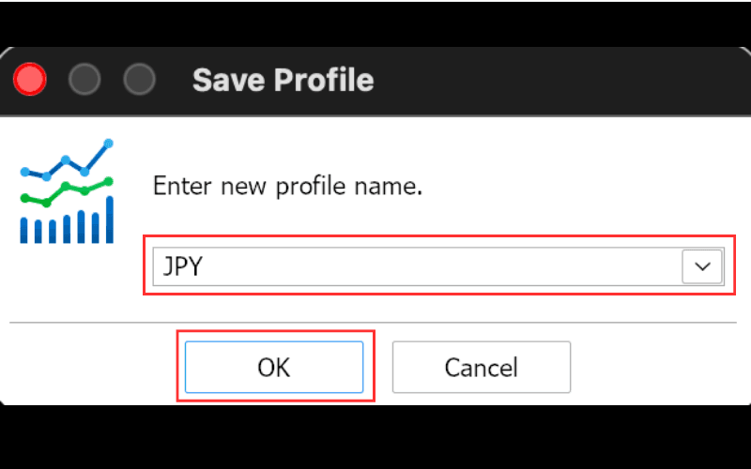Show saved profile names via the down arrow

pos(702,266)
